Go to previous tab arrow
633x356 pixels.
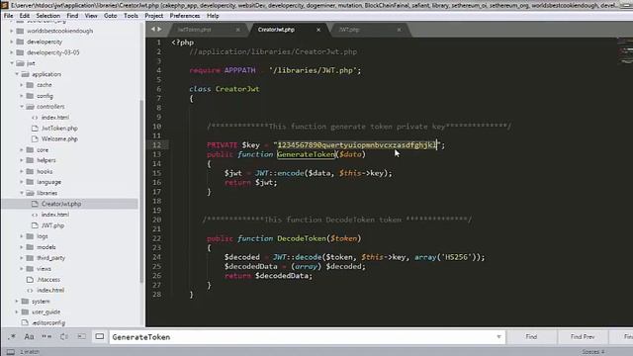pyautogui.click(x=153, y=29)
